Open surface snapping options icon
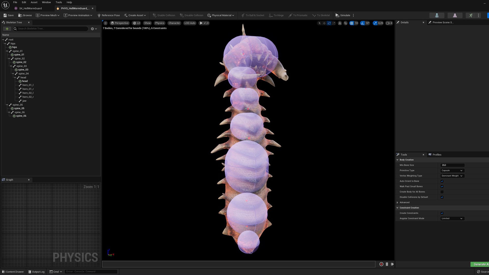This screenshot has width=489, height=275. coord(346,23)
